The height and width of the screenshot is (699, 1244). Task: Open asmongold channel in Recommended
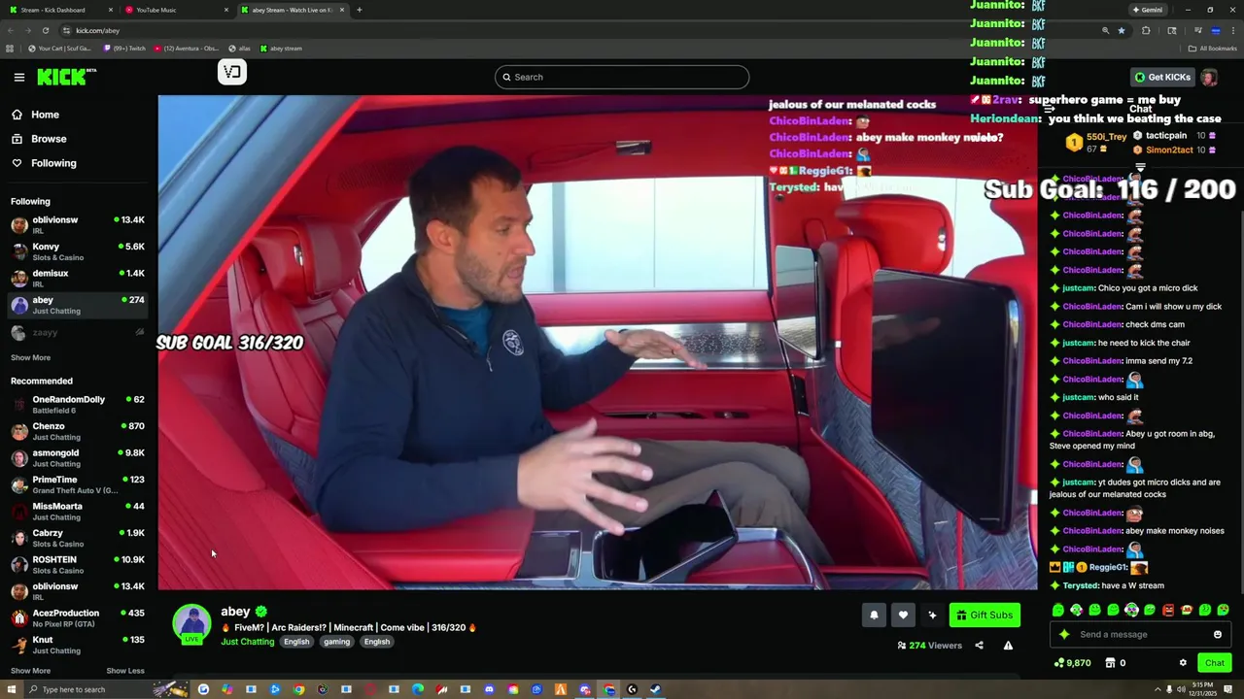click(x=78, y=457)
